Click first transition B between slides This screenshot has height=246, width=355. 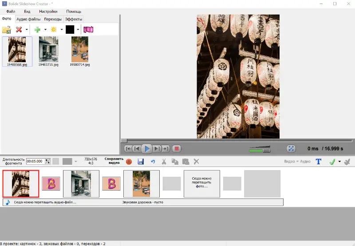coord(51,184)
